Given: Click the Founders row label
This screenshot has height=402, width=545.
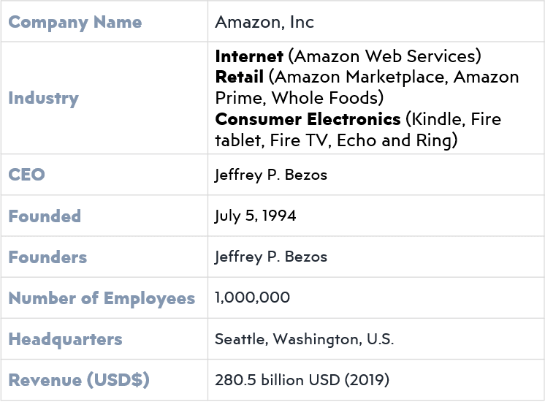Looking at the screenshot, I should pos(47,257).
